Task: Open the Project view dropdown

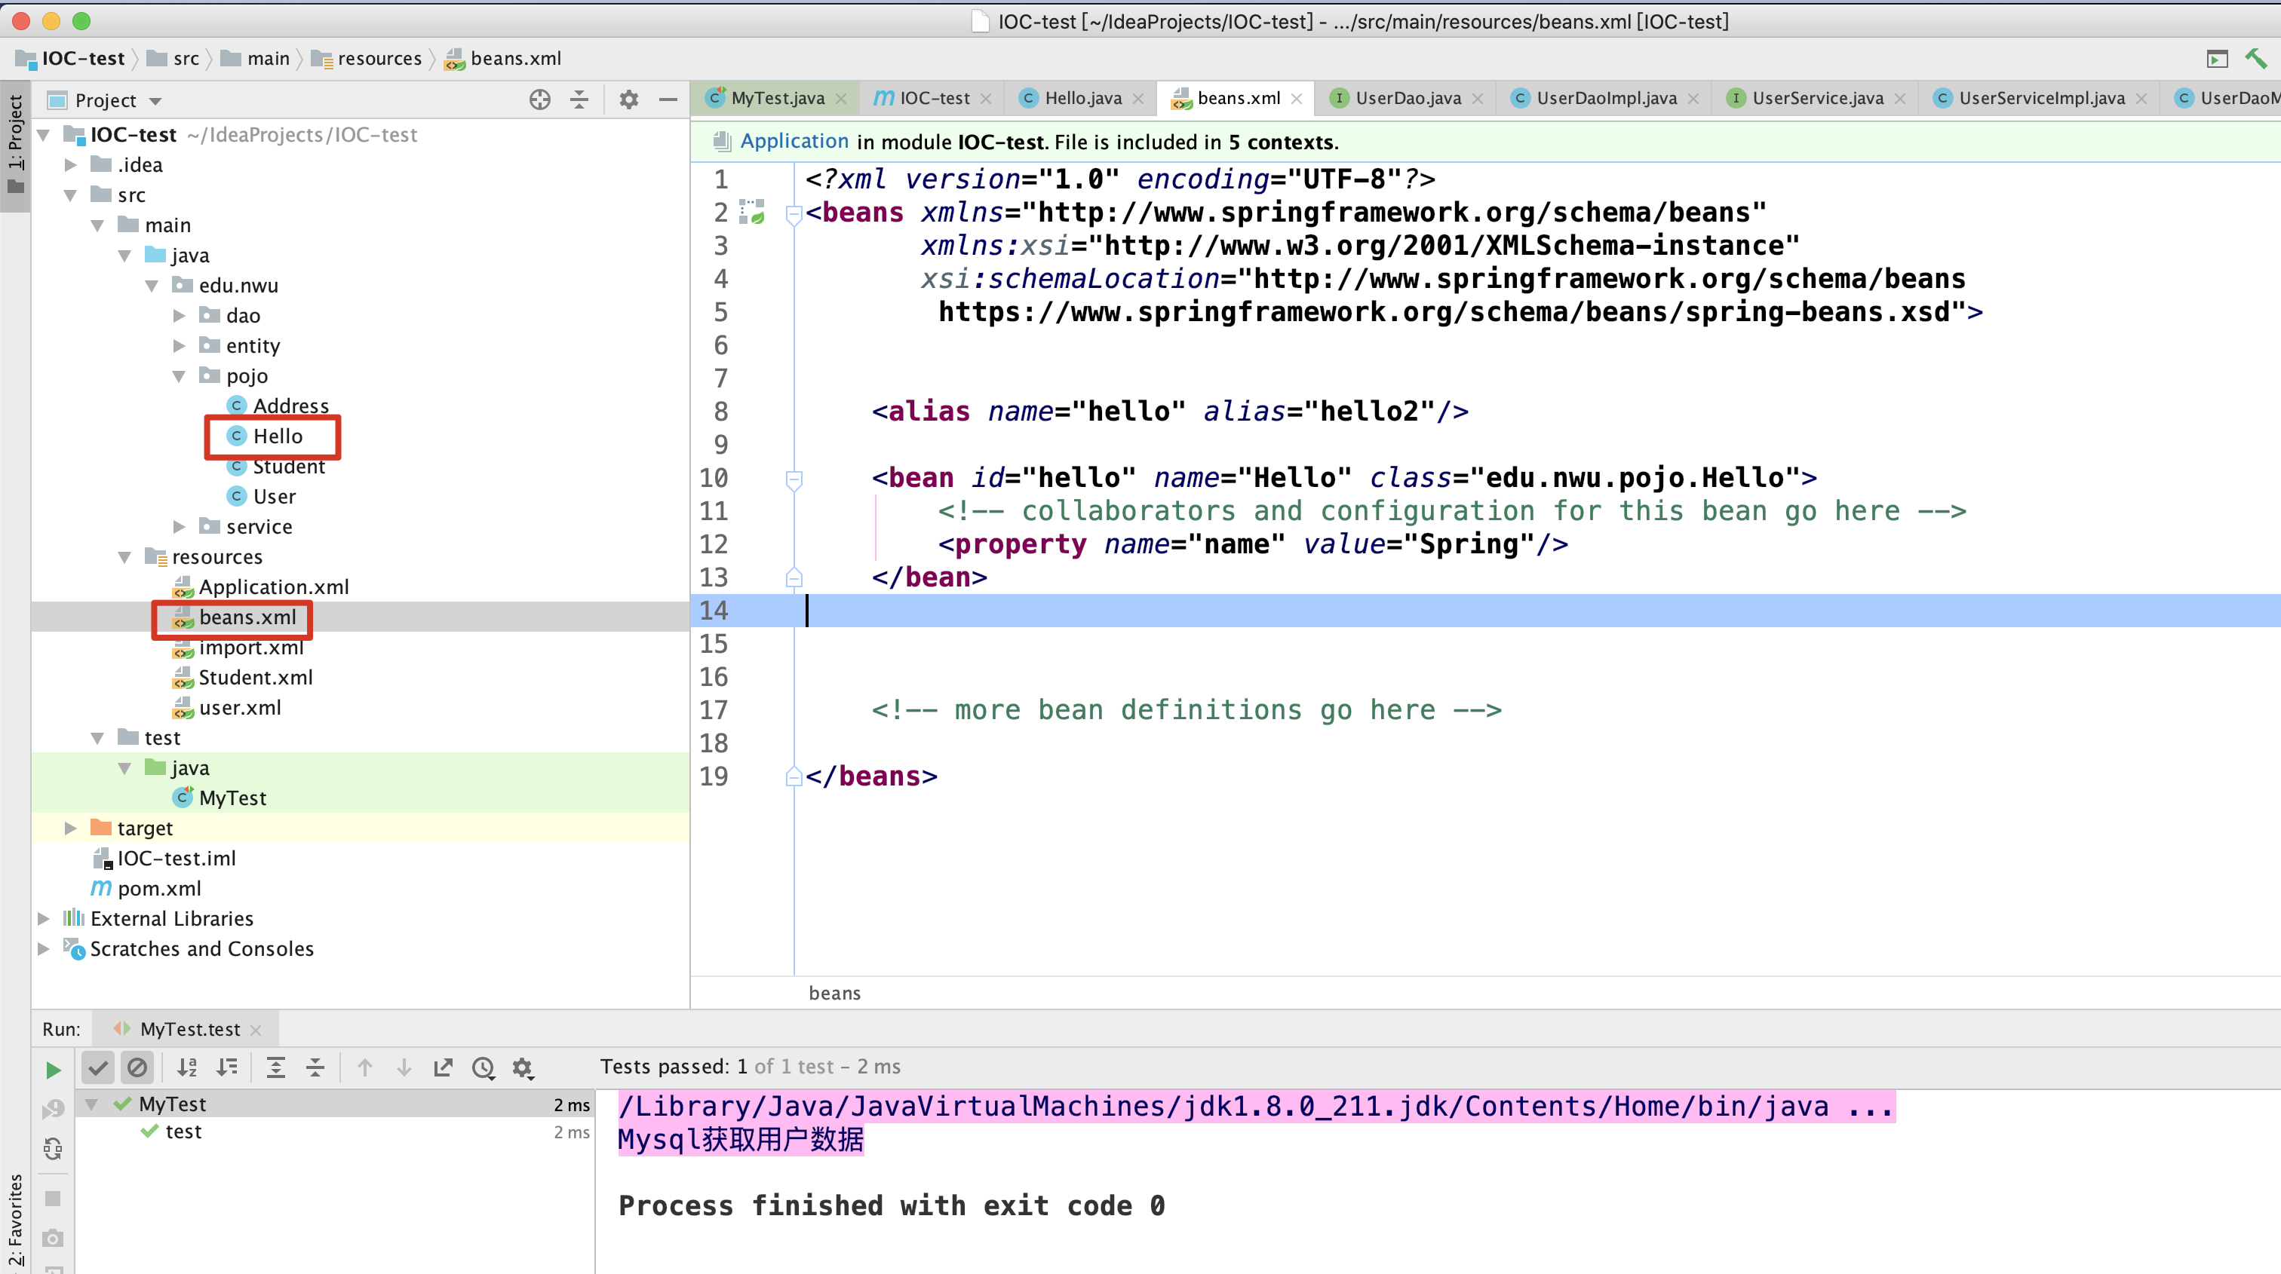Action: [156, 101]
